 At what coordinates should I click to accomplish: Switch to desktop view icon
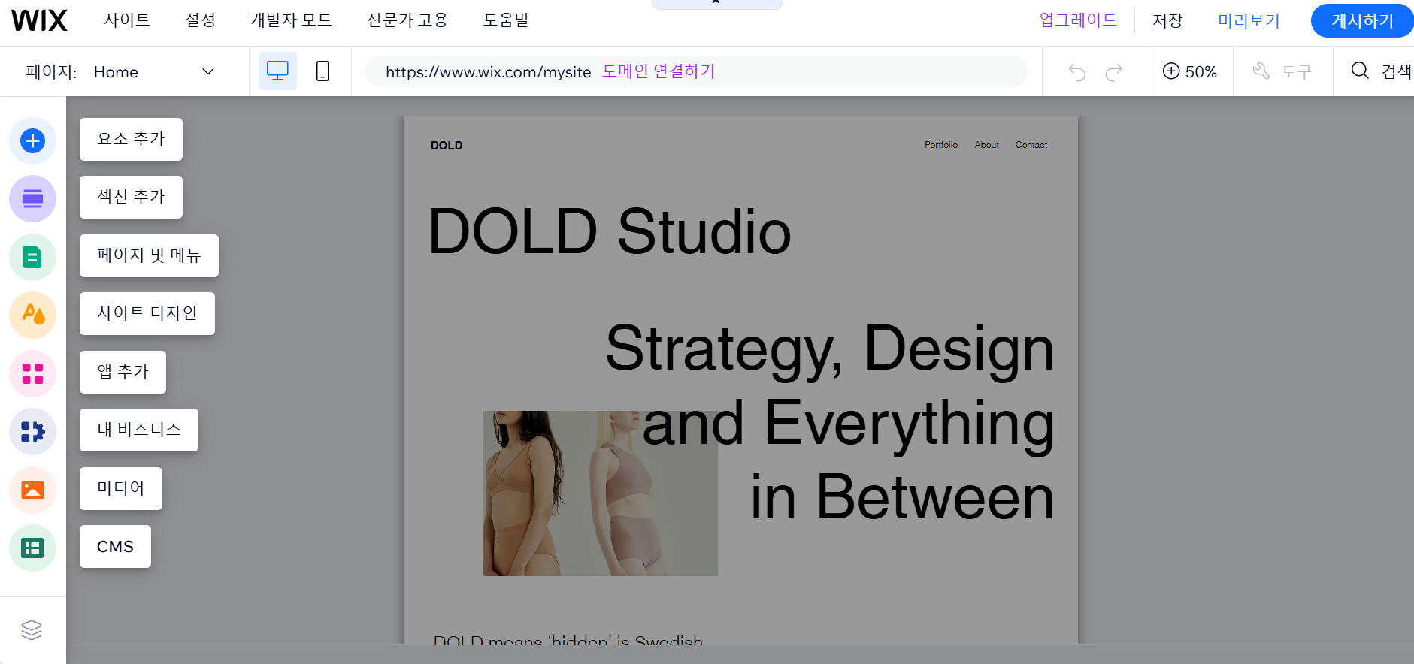[277, 71]
